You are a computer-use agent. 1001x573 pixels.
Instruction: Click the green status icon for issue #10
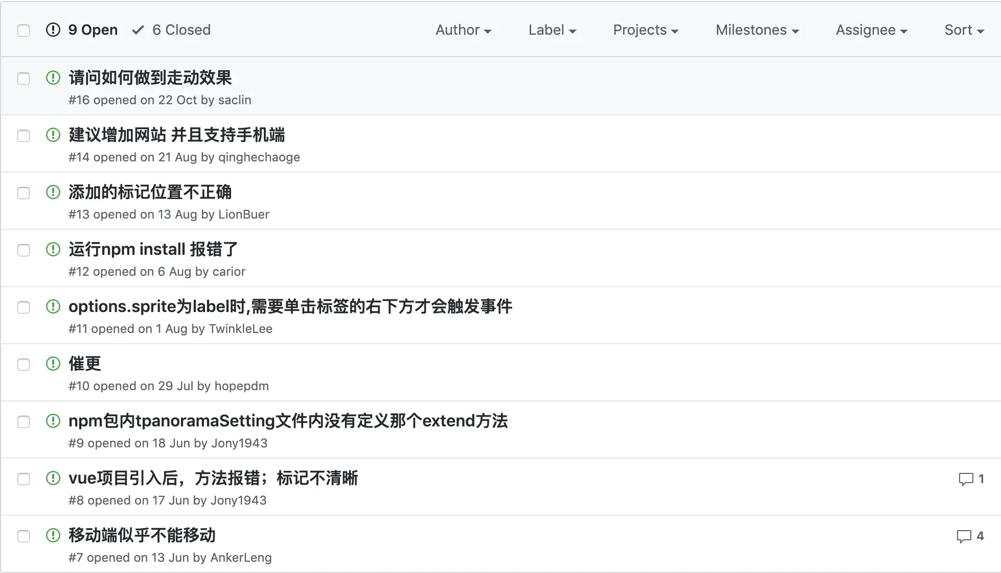53,364
